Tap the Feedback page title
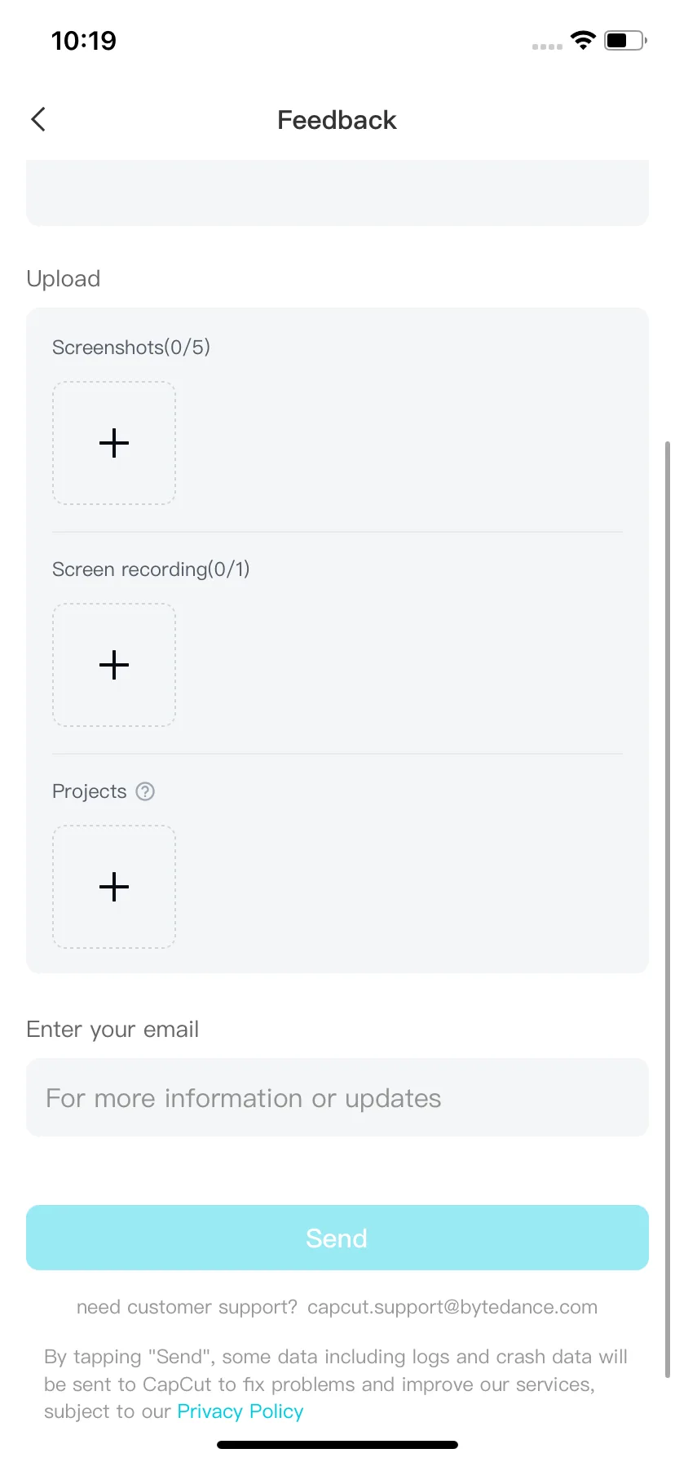This screenshot has width=675, height=1462. coord(337,120)
